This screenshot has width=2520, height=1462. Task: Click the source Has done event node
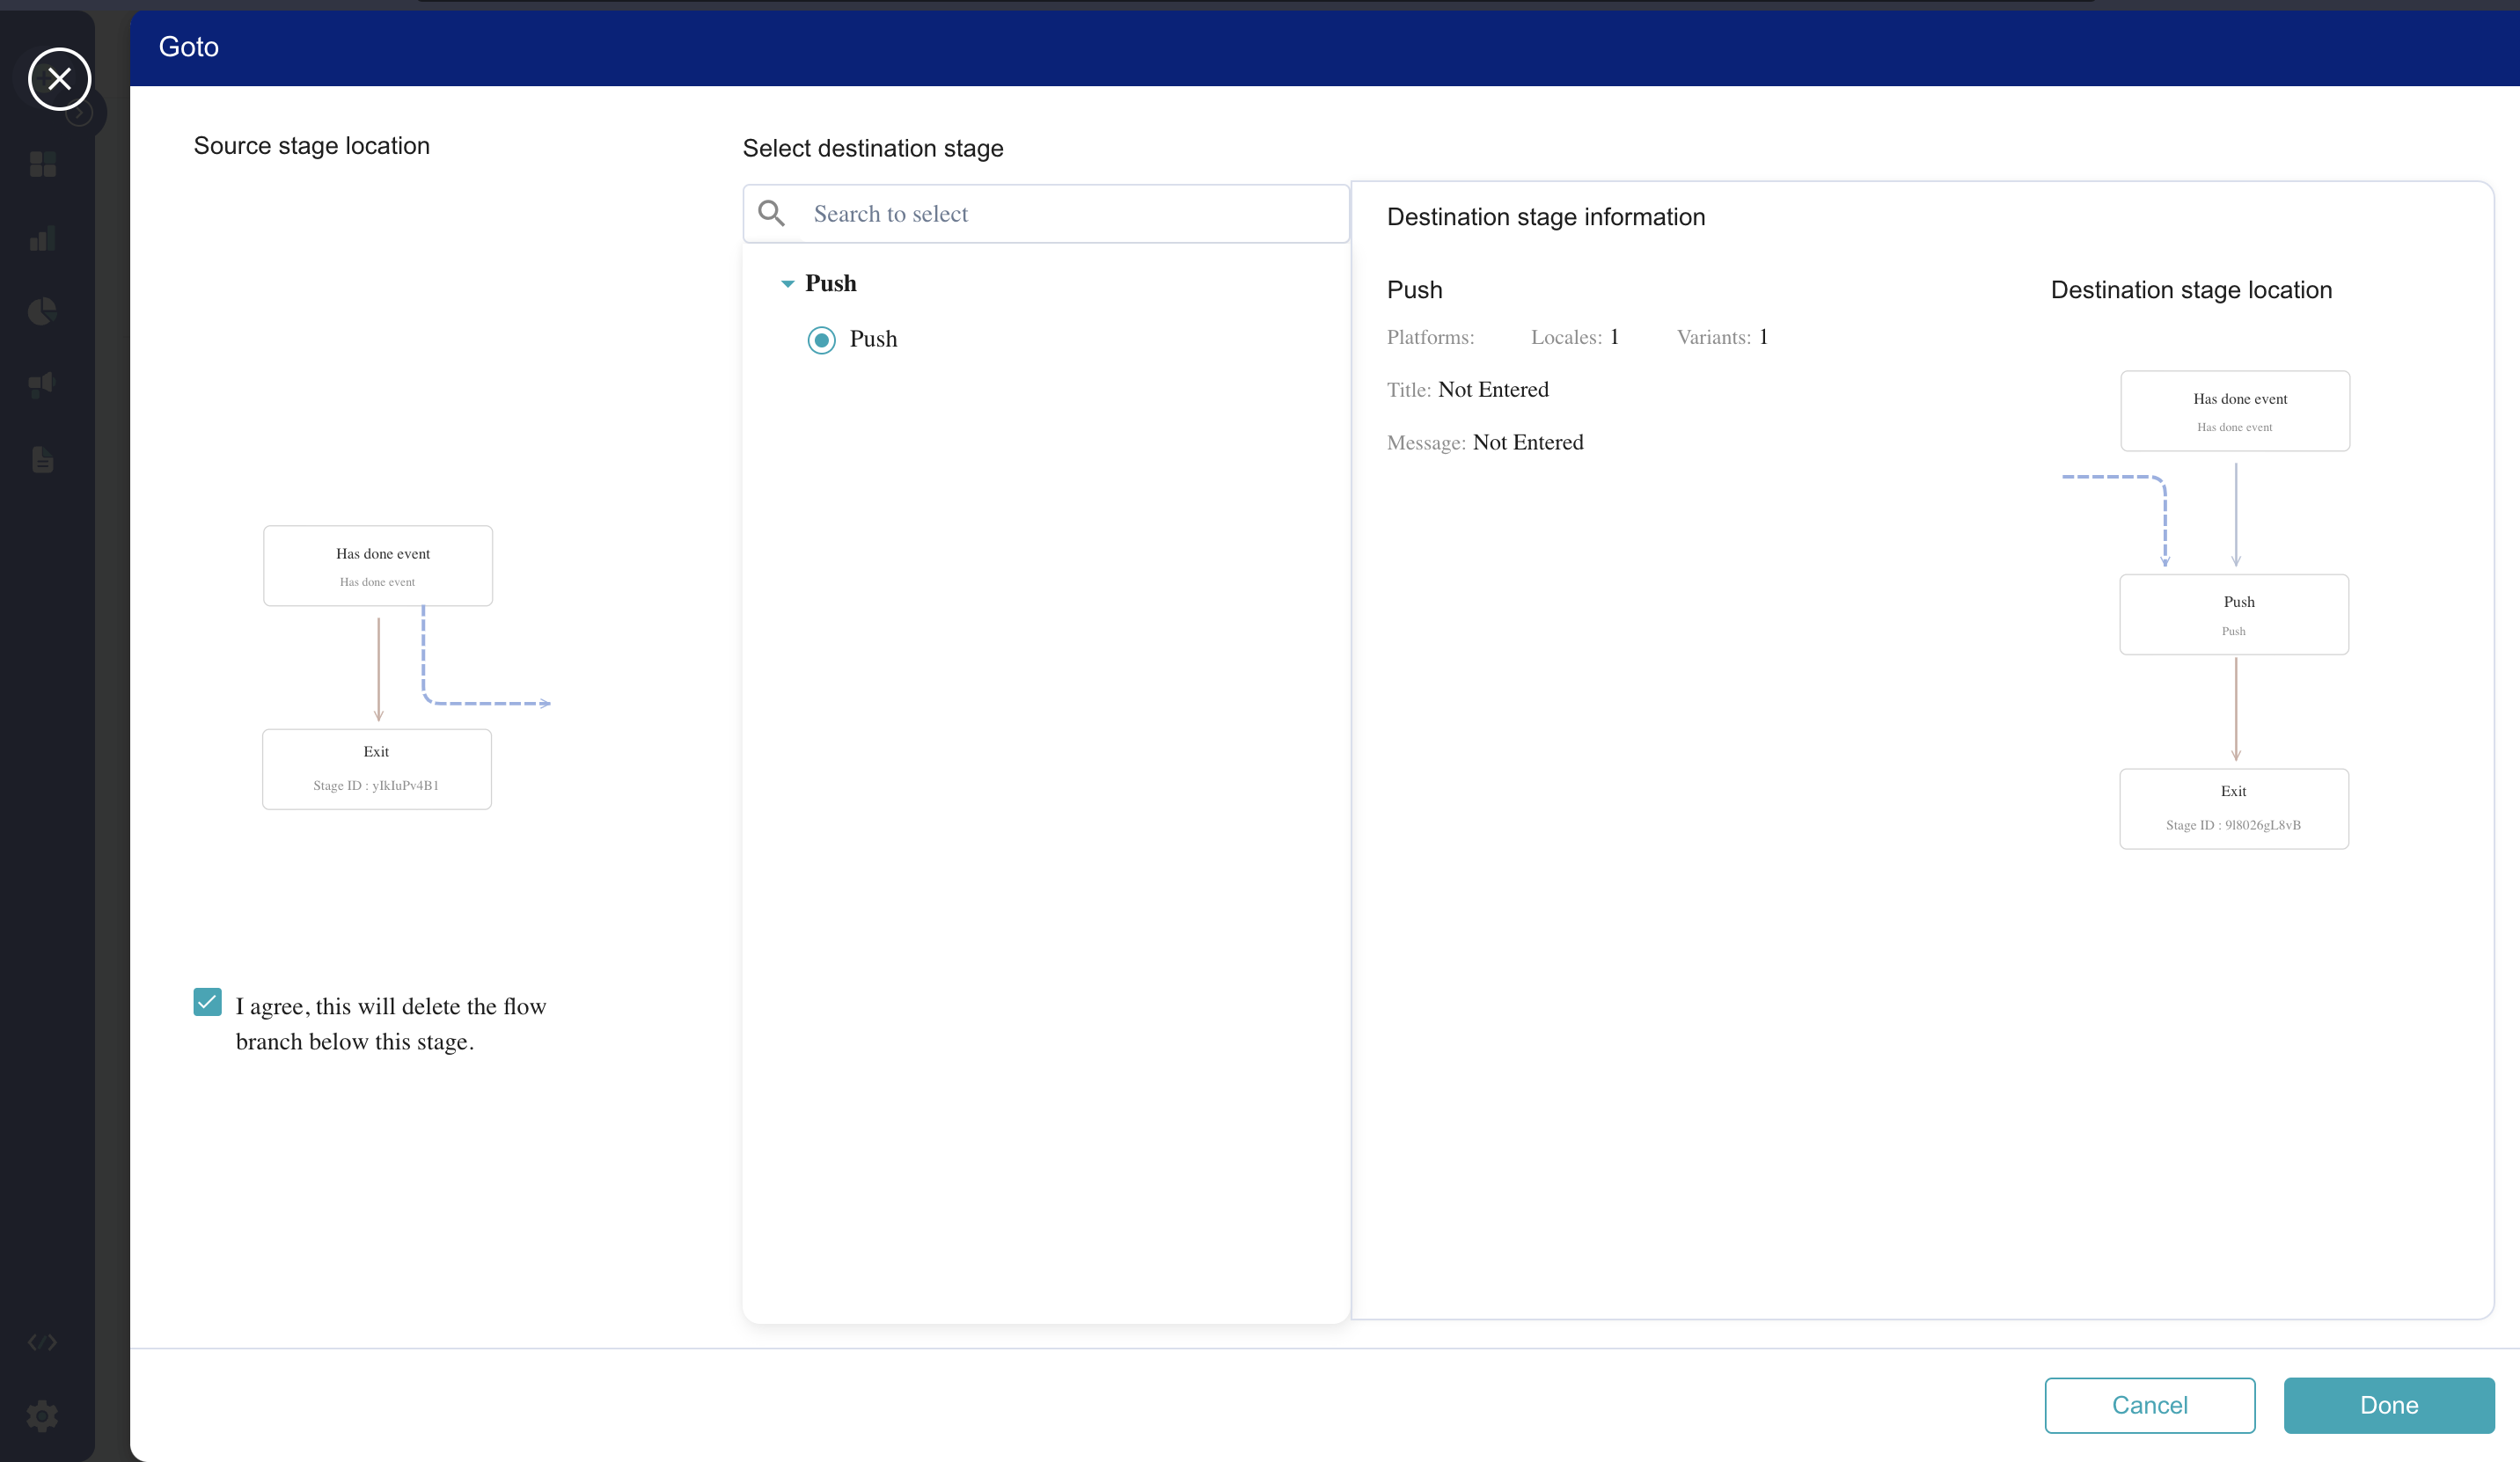click(x=378, y=566)
